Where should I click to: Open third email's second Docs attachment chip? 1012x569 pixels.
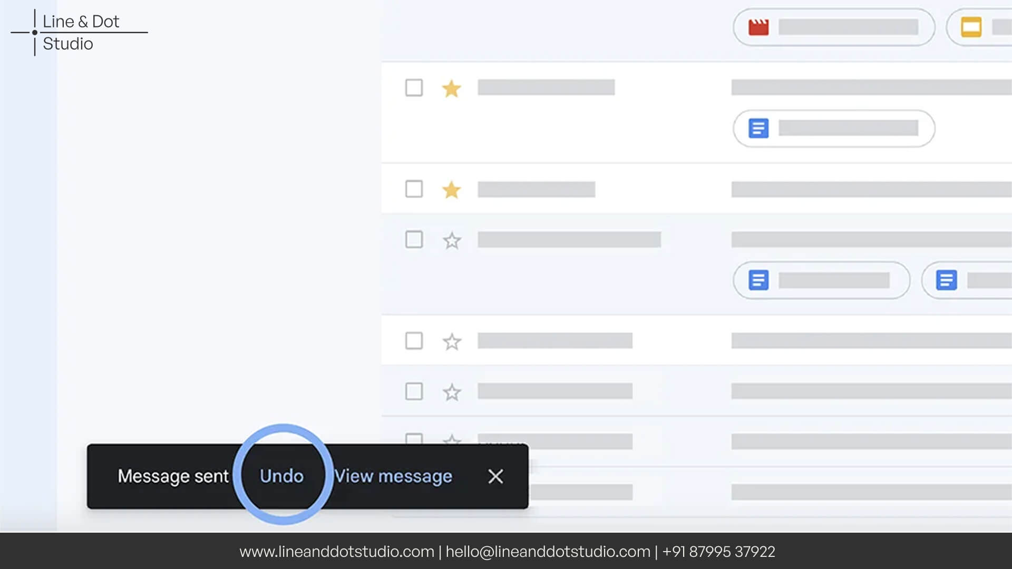pyautogui.click(x=967, y=280)
